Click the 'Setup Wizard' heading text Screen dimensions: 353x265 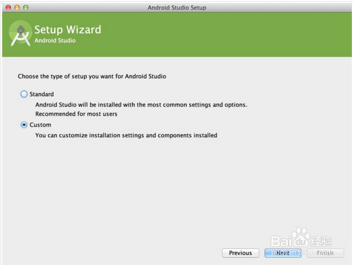pos(68,30)
